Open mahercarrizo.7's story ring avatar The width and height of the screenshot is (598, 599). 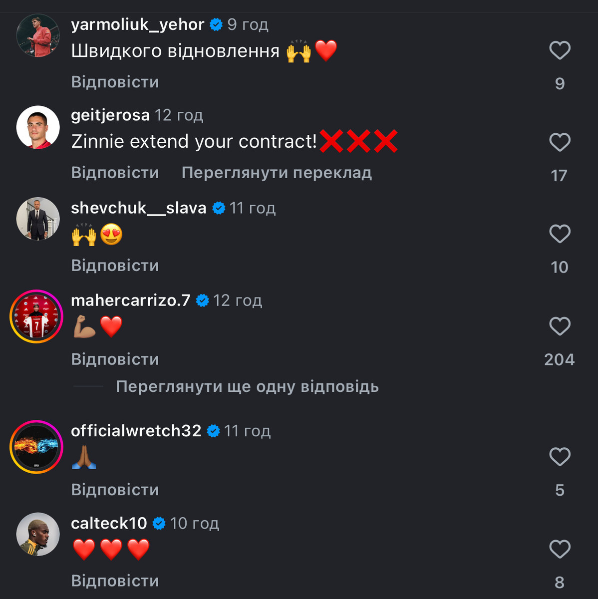36,316
